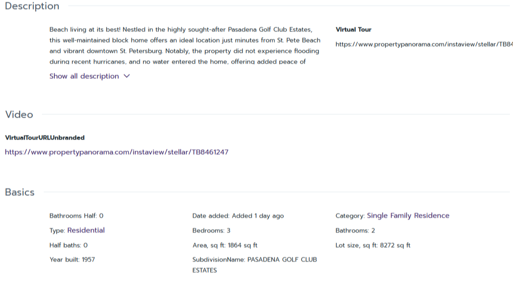Screen dimensions: 513x294
Task: Click the Video section heading
Action: coord(19,114)
